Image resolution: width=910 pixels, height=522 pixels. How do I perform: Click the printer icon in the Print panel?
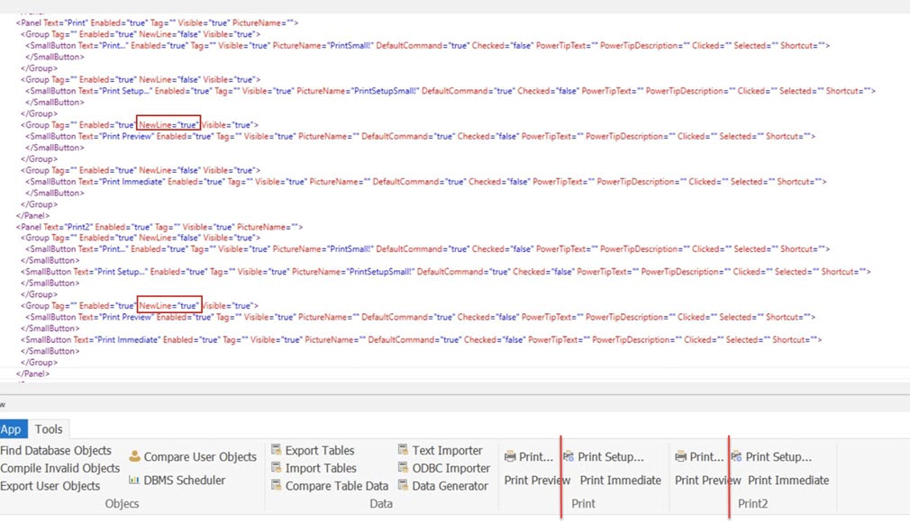(x=510, y=456)
